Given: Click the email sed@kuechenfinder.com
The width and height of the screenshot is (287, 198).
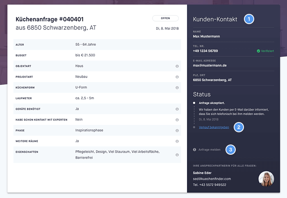Looking at the screenshot, I should click(x=212, y=179).
